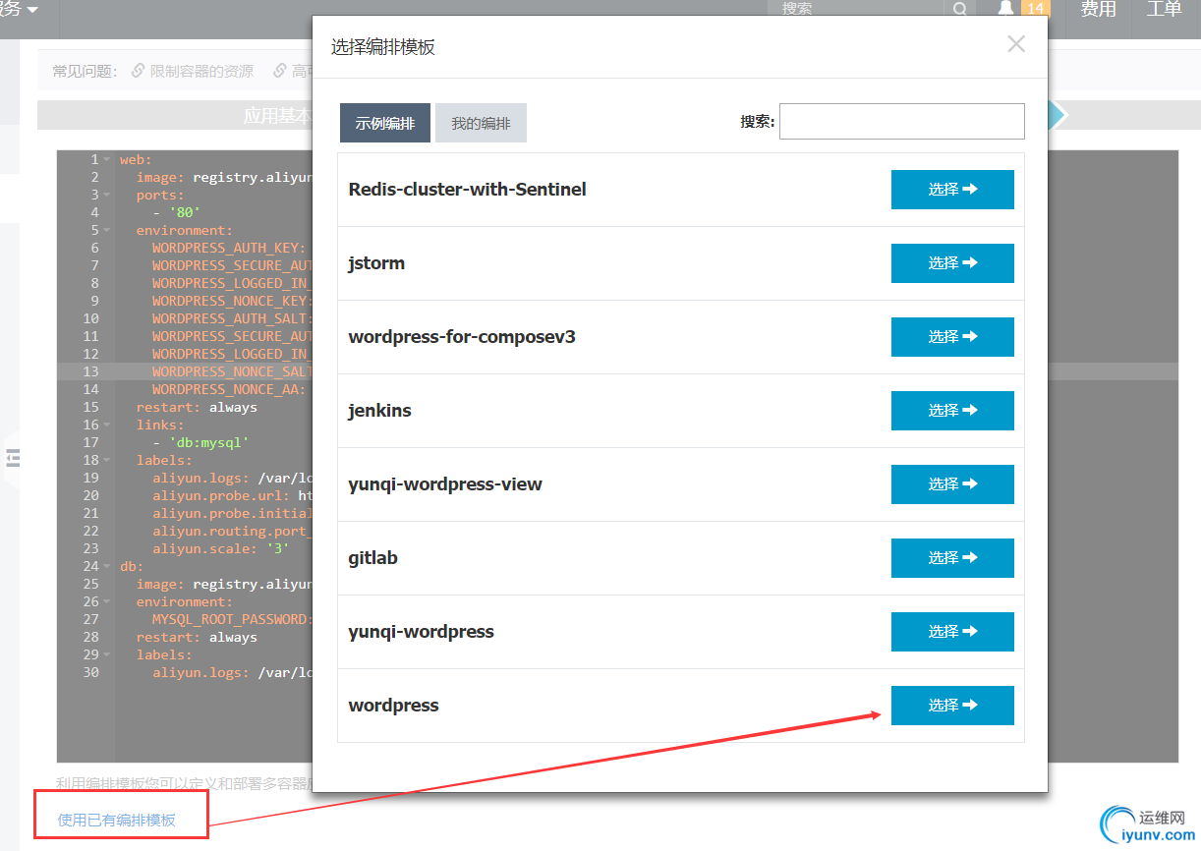Click the sidebar collapse handle on left edge
The image size is (1201, 851).
(13, 457)
